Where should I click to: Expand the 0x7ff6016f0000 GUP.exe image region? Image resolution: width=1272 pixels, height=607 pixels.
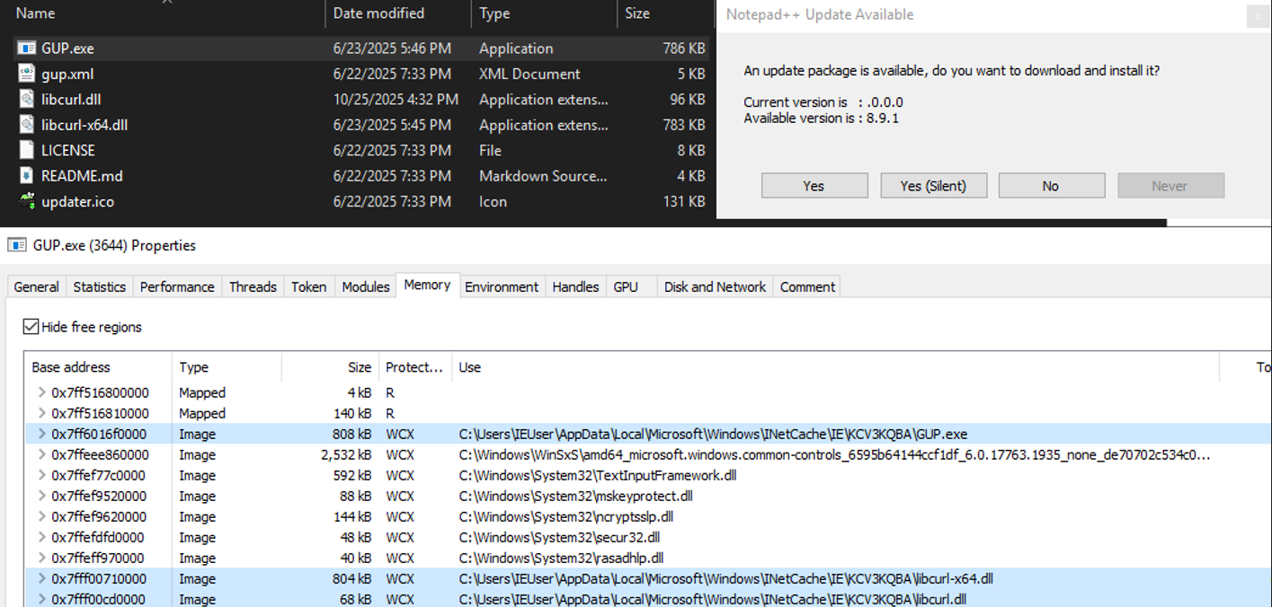point(41,434)
